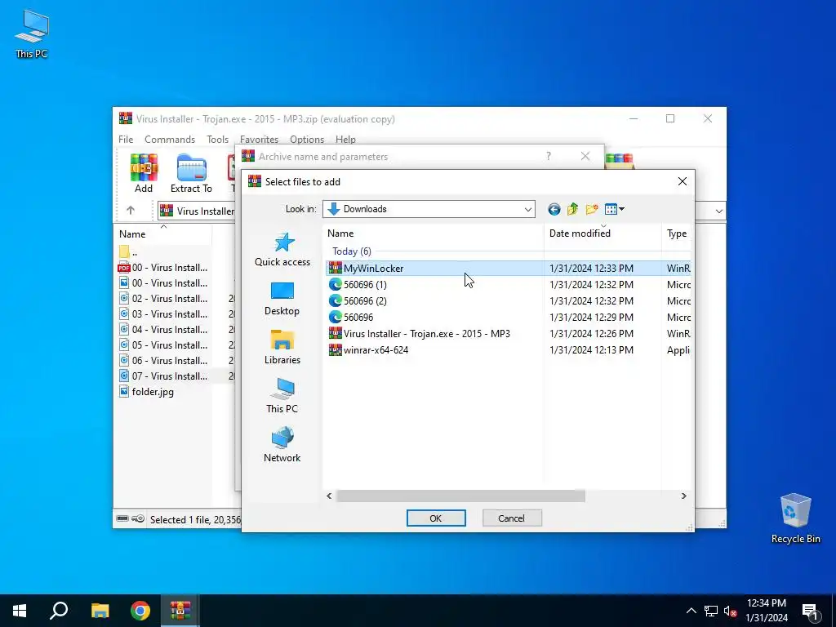Open the Favorites menu
This screenshot has width=836, height=627.
pos(259,139)
